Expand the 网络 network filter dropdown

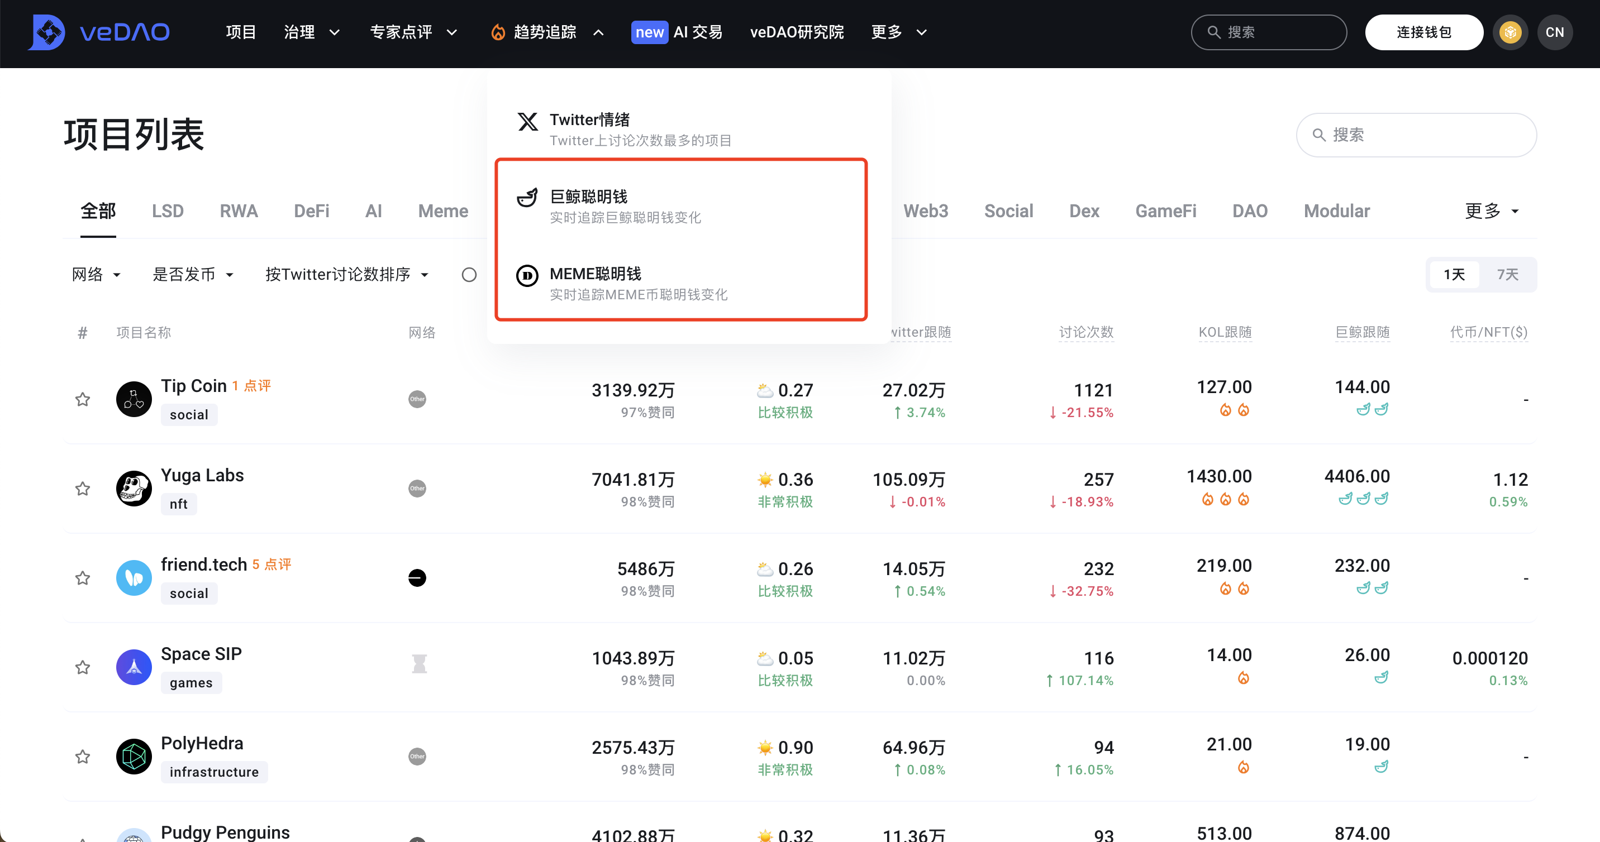(x=96, y=275)
